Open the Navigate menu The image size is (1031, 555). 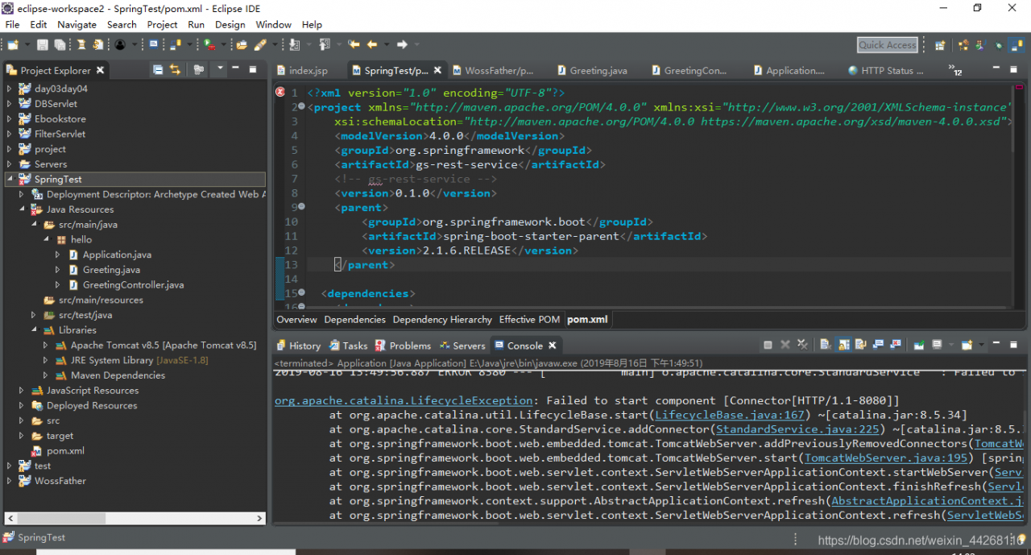[x=77, y=25]
